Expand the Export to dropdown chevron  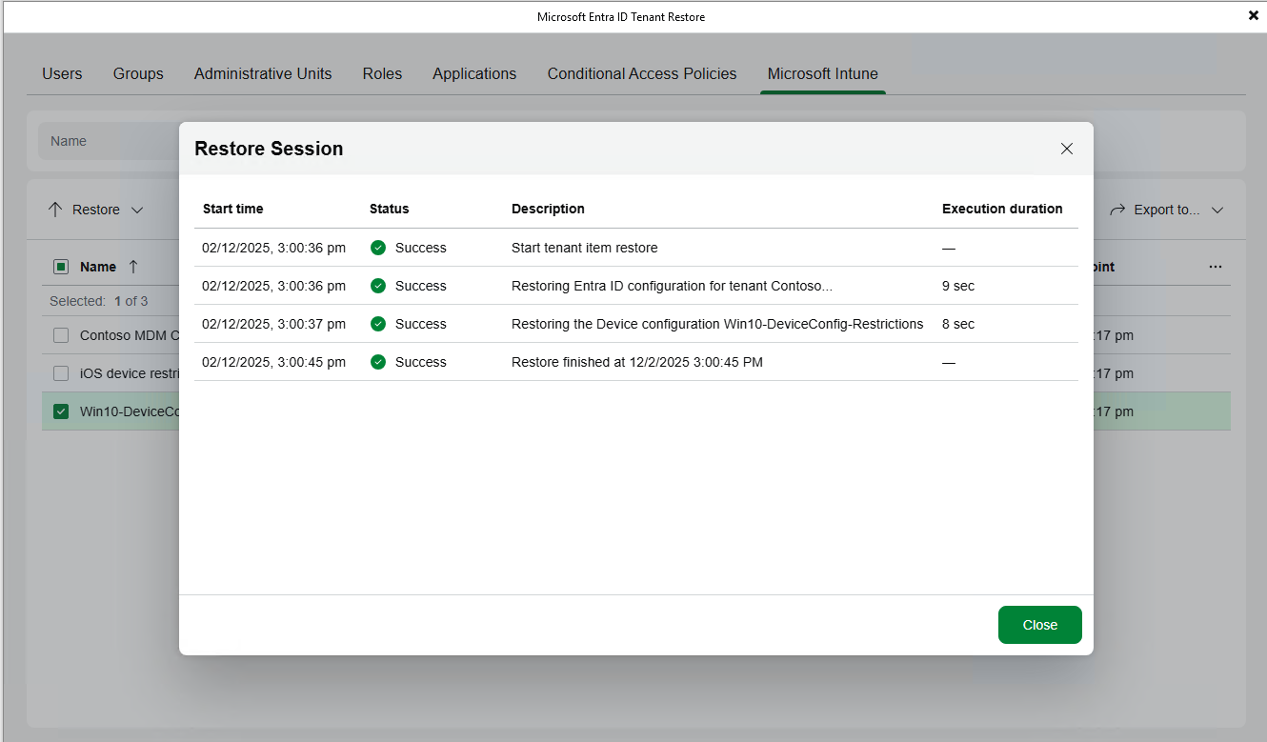coord(1217,210)
